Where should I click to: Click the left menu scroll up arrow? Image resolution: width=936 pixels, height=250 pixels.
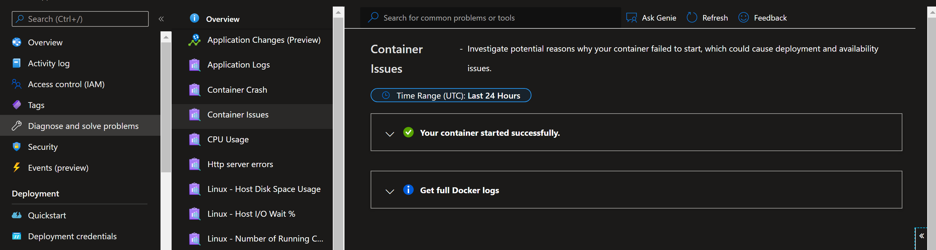coord(166,37)
